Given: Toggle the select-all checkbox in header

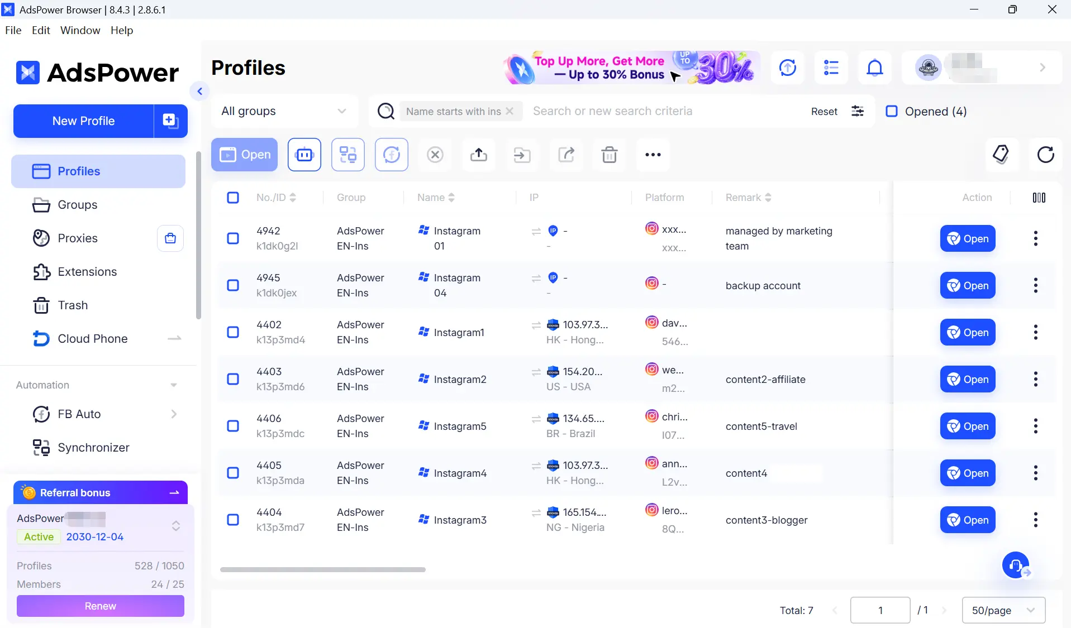Looking at the screenshot, I should [233, 198].
